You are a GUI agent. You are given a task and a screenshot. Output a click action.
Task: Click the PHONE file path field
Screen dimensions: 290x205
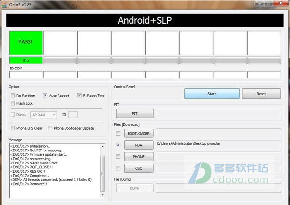pyautogui.click(x=218, y=156)
